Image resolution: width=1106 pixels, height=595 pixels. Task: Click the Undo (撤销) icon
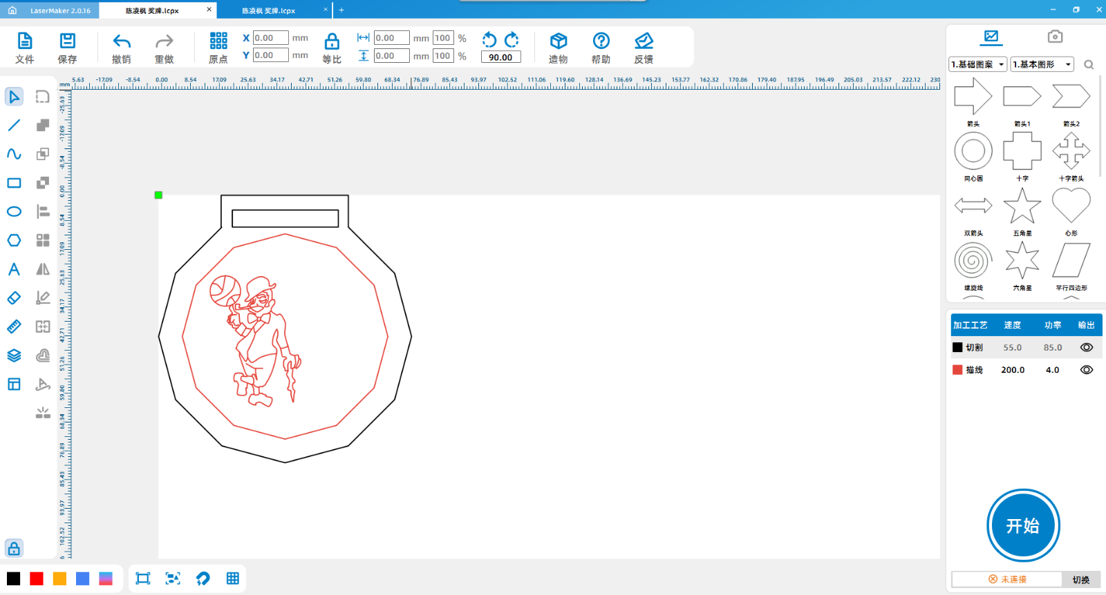pos(122,41)
